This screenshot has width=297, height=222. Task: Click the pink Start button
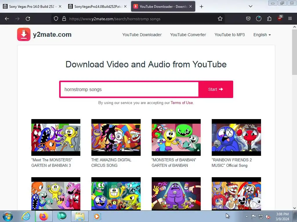click(x=215, y=89)
